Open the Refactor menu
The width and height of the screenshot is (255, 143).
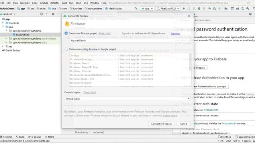(x=55, y=3)
